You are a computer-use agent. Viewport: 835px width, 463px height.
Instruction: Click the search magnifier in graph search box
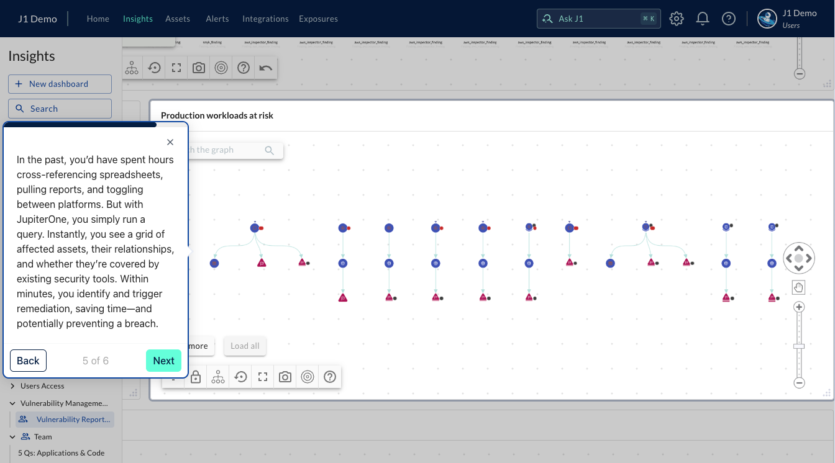pos(269,150)
